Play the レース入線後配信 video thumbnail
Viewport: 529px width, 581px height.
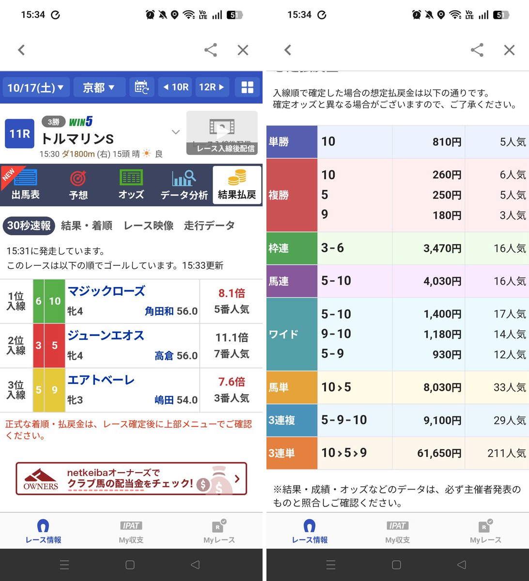(222, 133)
